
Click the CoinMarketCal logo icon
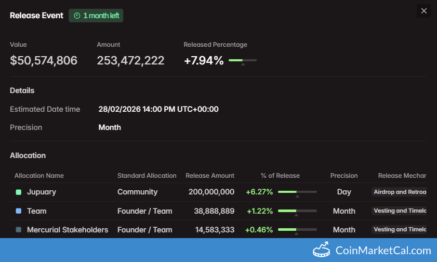point(322,250)
